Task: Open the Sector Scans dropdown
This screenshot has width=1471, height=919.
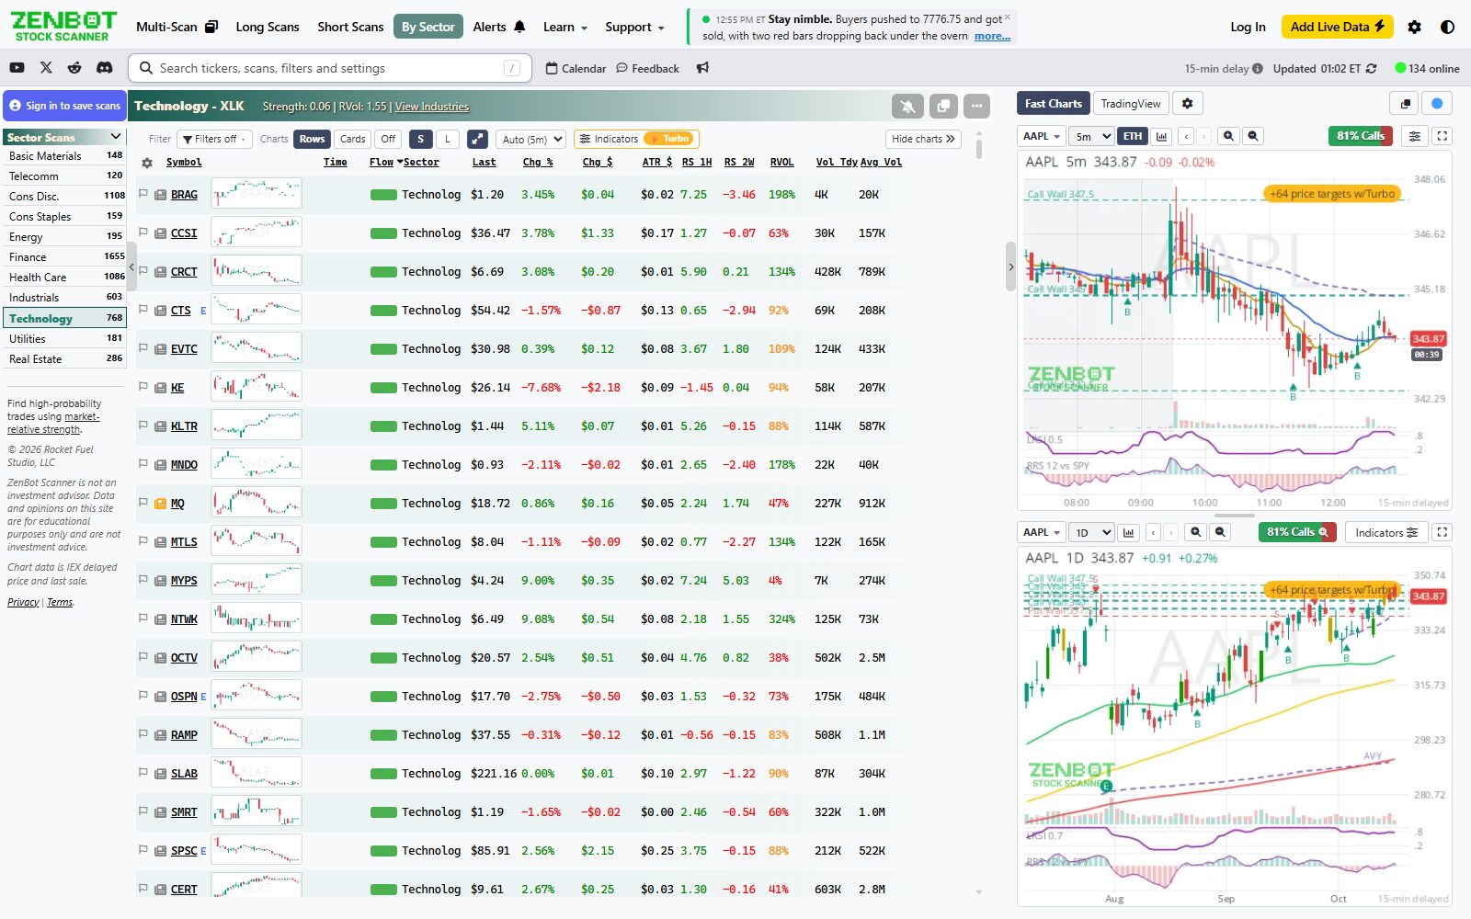Action: tap(63, 137)
